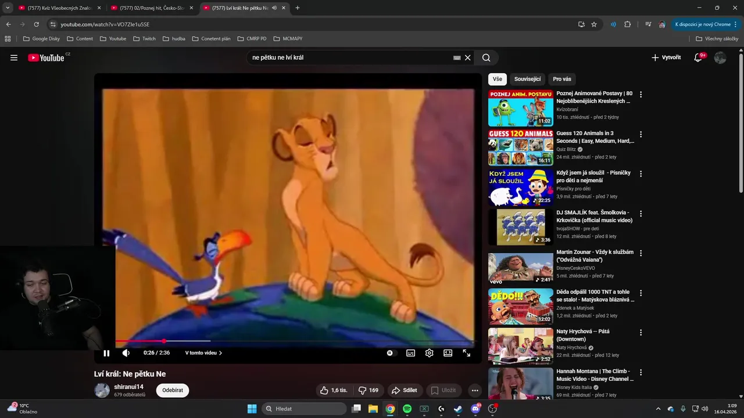The height and width of the screenshot is (418, 744).
Task: Open options for Martin Zounar video
Action: [641, 253]
